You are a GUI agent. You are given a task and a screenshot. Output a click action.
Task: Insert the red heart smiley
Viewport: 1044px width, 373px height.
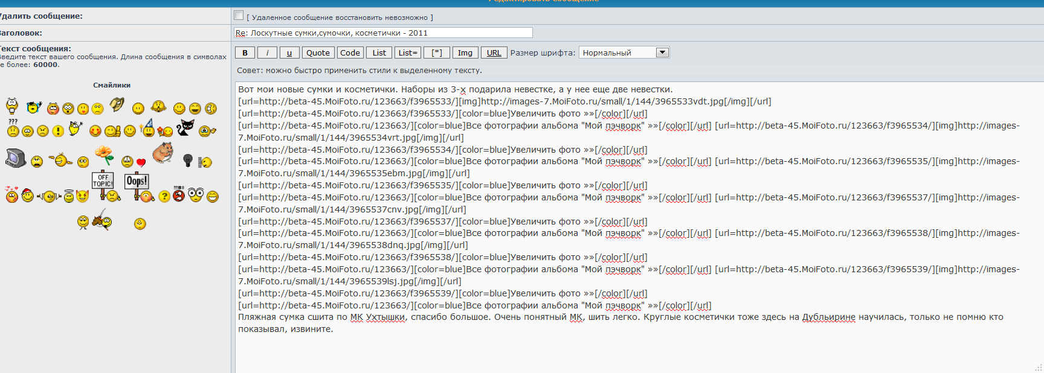tap(141, 162)
